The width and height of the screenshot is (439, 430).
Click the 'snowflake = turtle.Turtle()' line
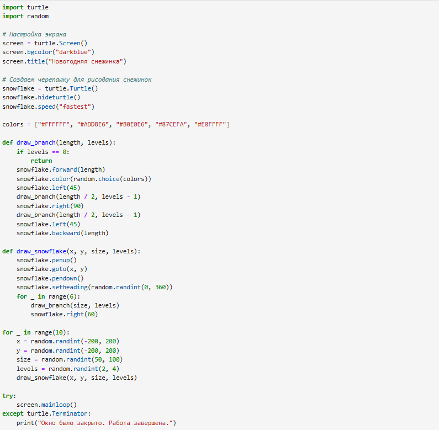click(50, 89)
